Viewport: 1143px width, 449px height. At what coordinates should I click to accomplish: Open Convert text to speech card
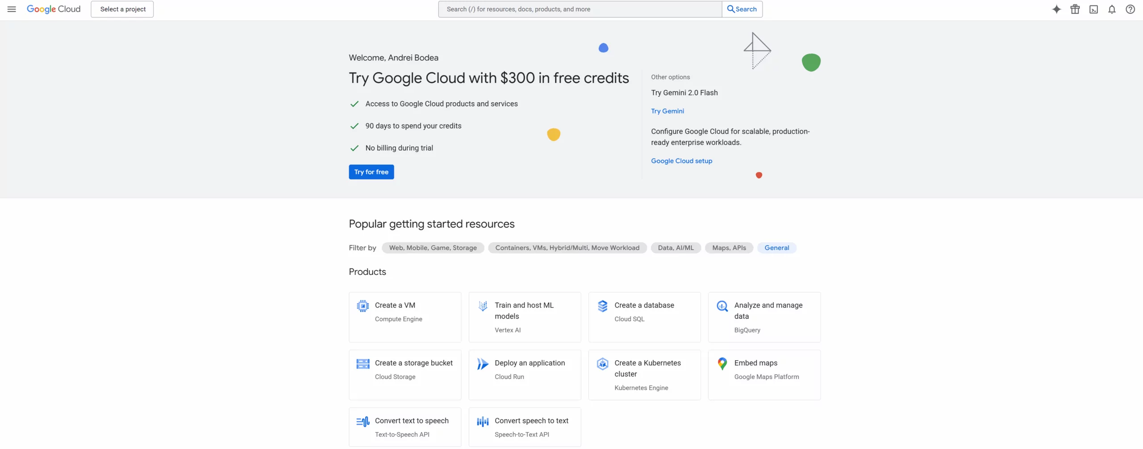405,427
